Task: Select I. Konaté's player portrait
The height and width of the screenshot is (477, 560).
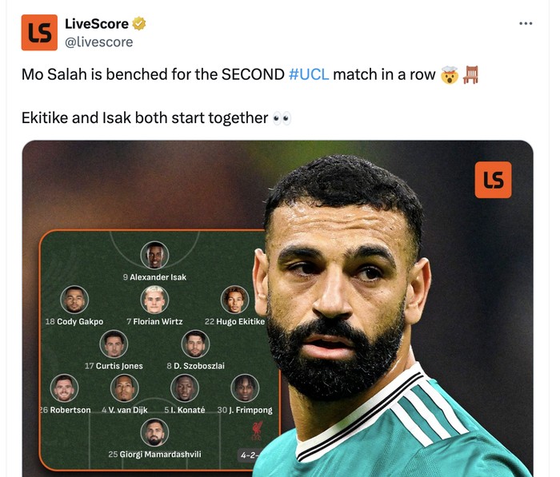Action: click(185, 388)
